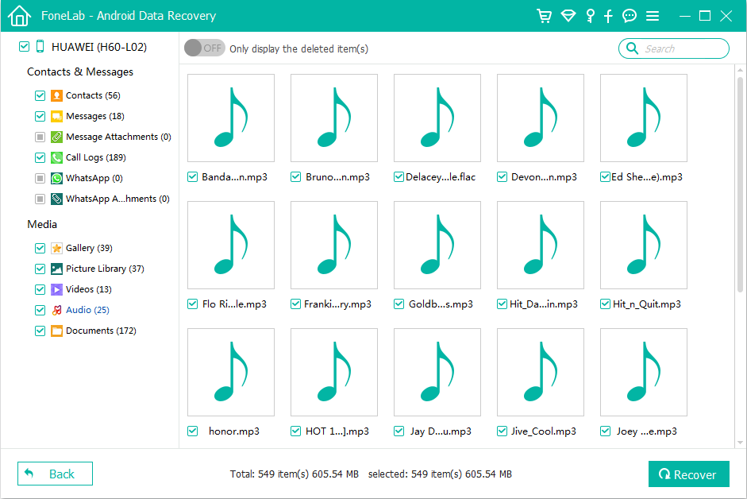Click the WhatsApp icon in sidebar
The height and width of the screenshot is (499, 747).
[56, 178]
